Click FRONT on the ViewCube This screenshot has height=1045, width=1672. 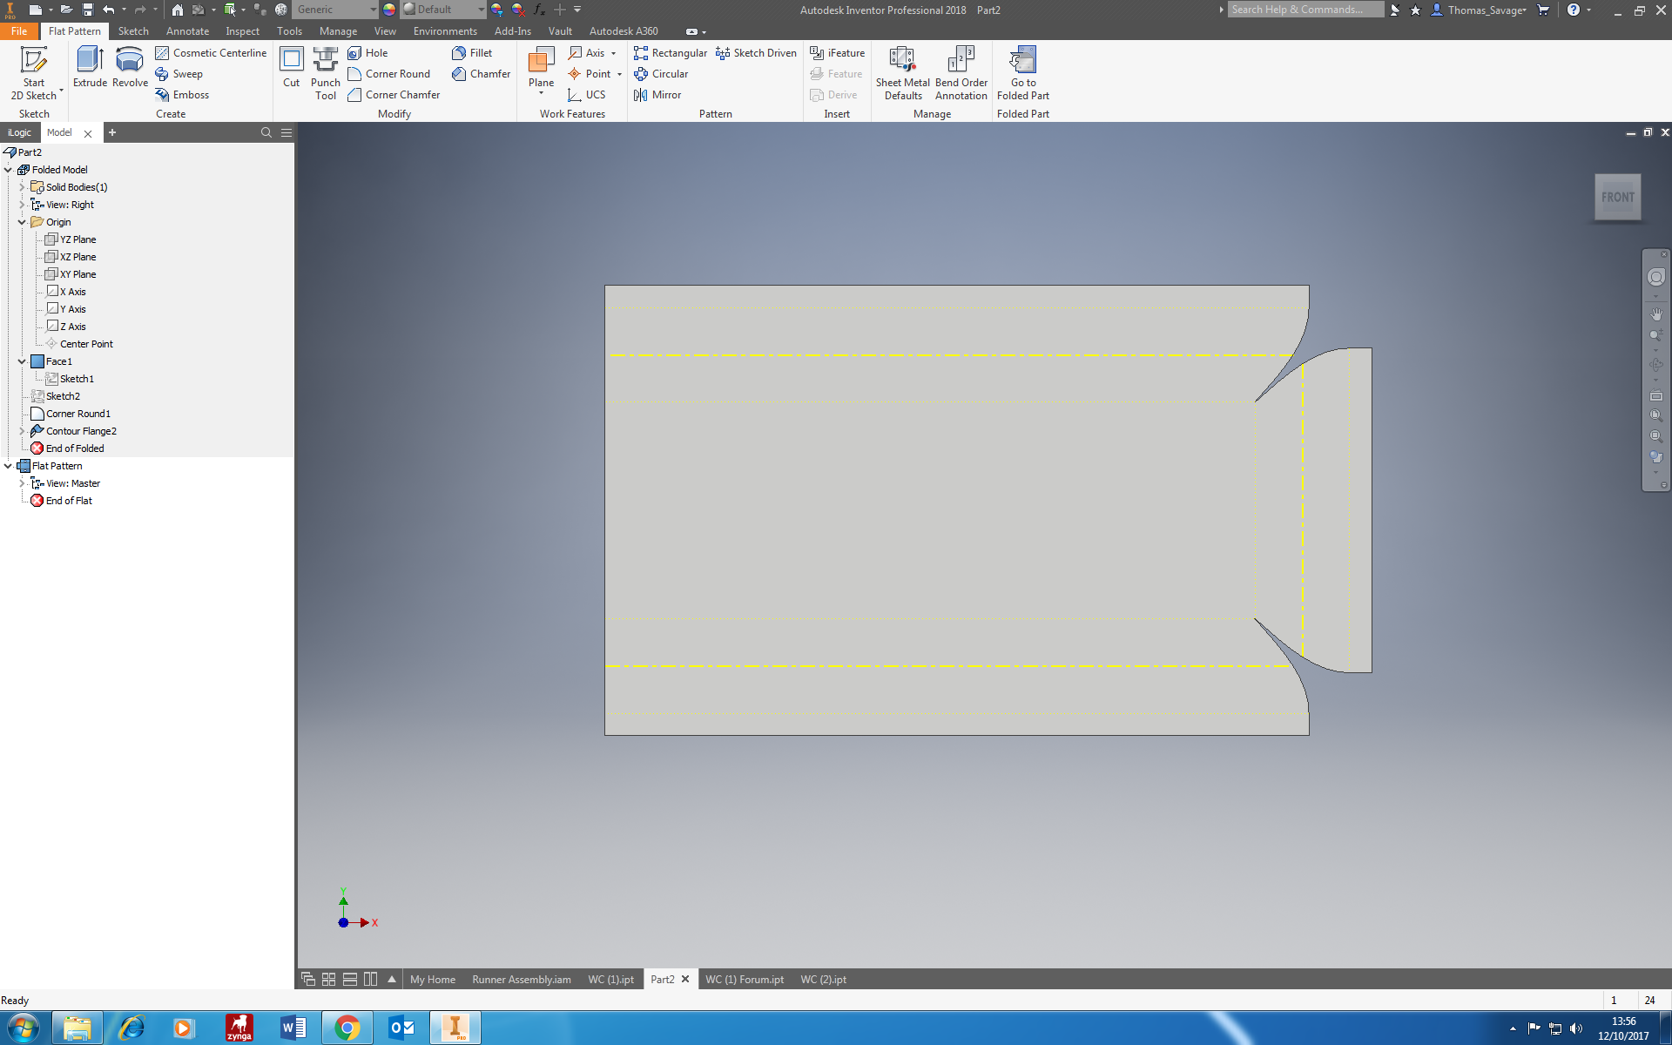click(x=1617, y=196)
